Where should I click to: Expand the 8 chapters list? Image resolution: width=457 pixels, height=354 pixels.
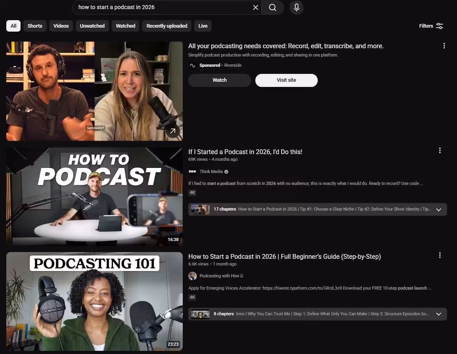[438, 314]
